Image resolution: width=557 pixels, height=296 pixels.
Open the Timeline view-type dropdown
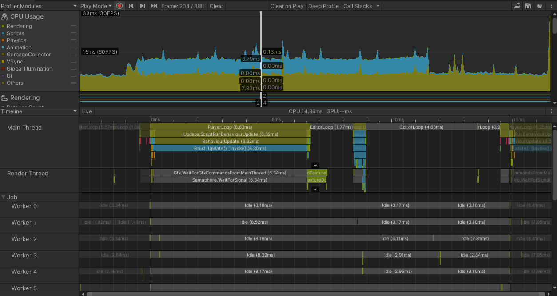point(39,111)
